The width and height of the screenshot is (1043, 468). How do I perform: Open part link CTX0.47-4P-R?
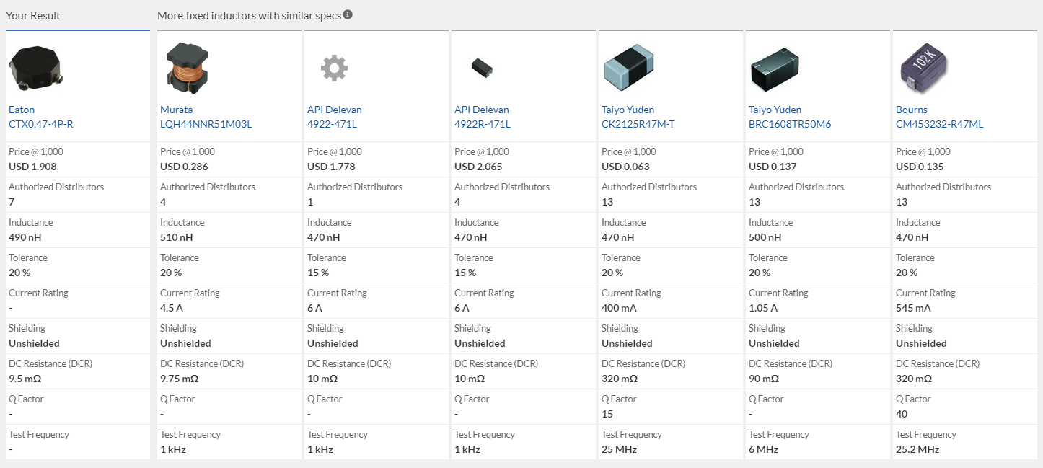point(41,124)
